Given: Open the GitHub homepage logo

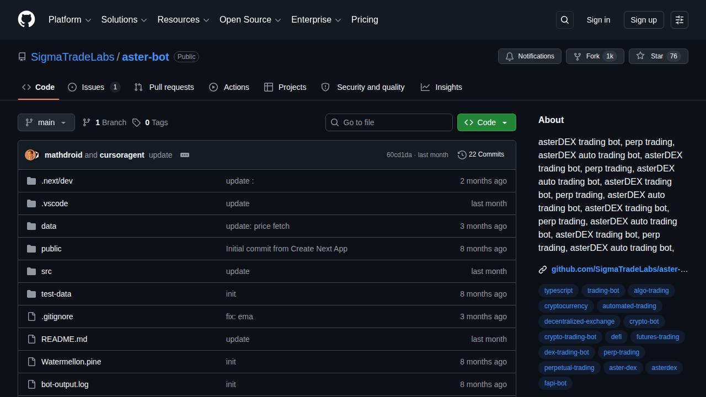Looking at the screenshot, I should (x=26, y=20).
